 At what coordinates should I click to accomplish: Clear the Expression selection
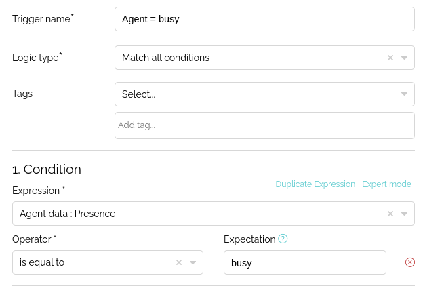tap(390, 214)
